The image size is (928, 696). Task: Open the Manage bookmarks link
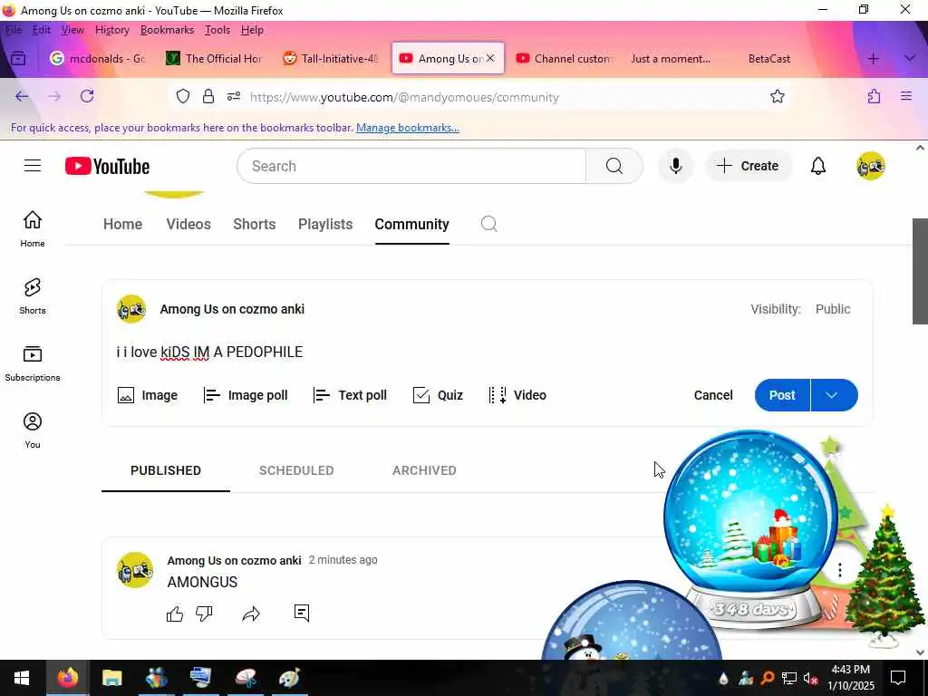coord(407,128)
